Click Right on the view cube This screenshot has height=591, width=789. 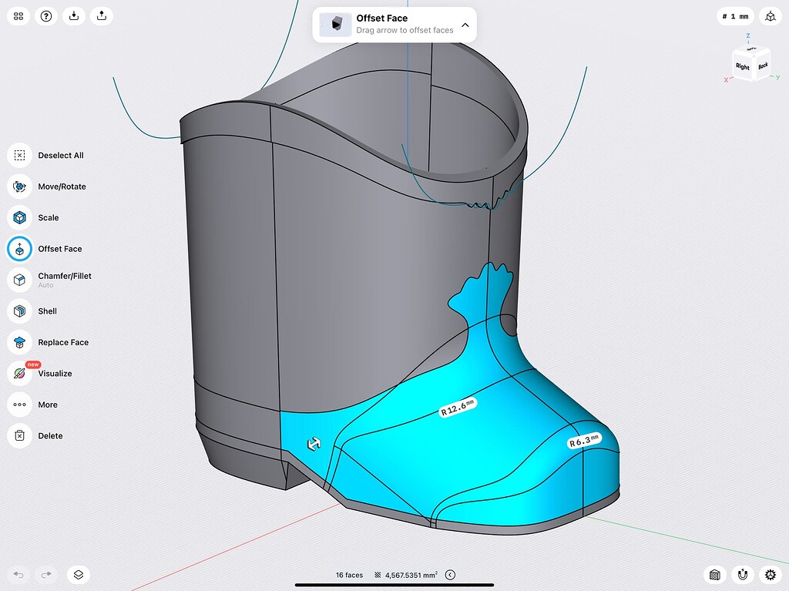point(741,67)
